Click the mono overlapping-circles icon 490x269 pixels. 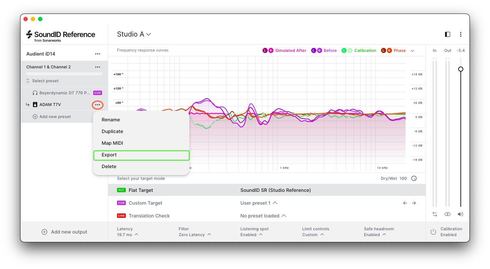pos(448,214)
